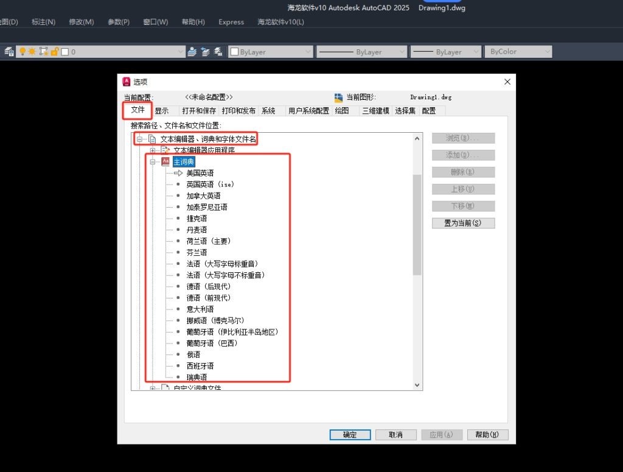
Task: Open the ByLayer color dropdown
Action: coord(271,52)
